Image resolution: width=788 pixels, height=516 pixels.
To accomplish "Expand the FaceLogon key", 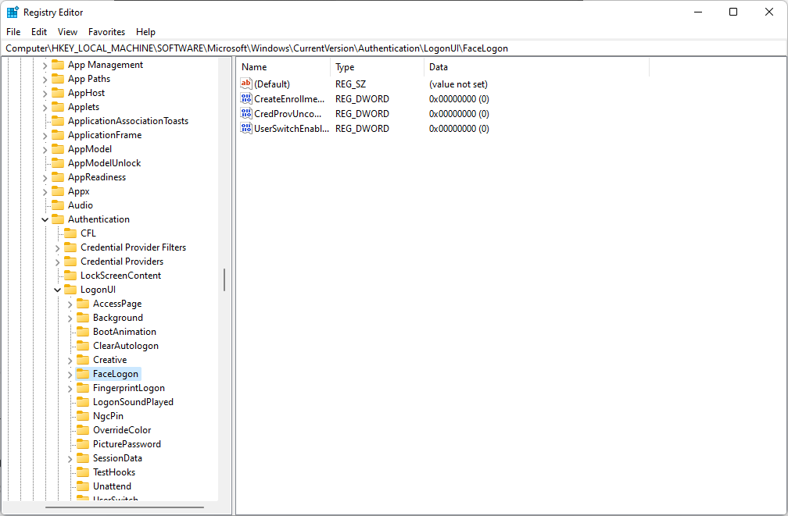I will [x=70, y=374].
